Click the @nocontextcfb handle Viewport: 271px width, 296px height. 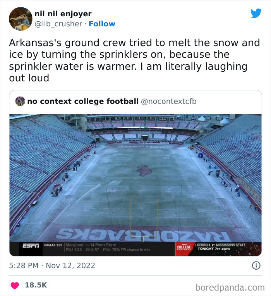point(168,102)
